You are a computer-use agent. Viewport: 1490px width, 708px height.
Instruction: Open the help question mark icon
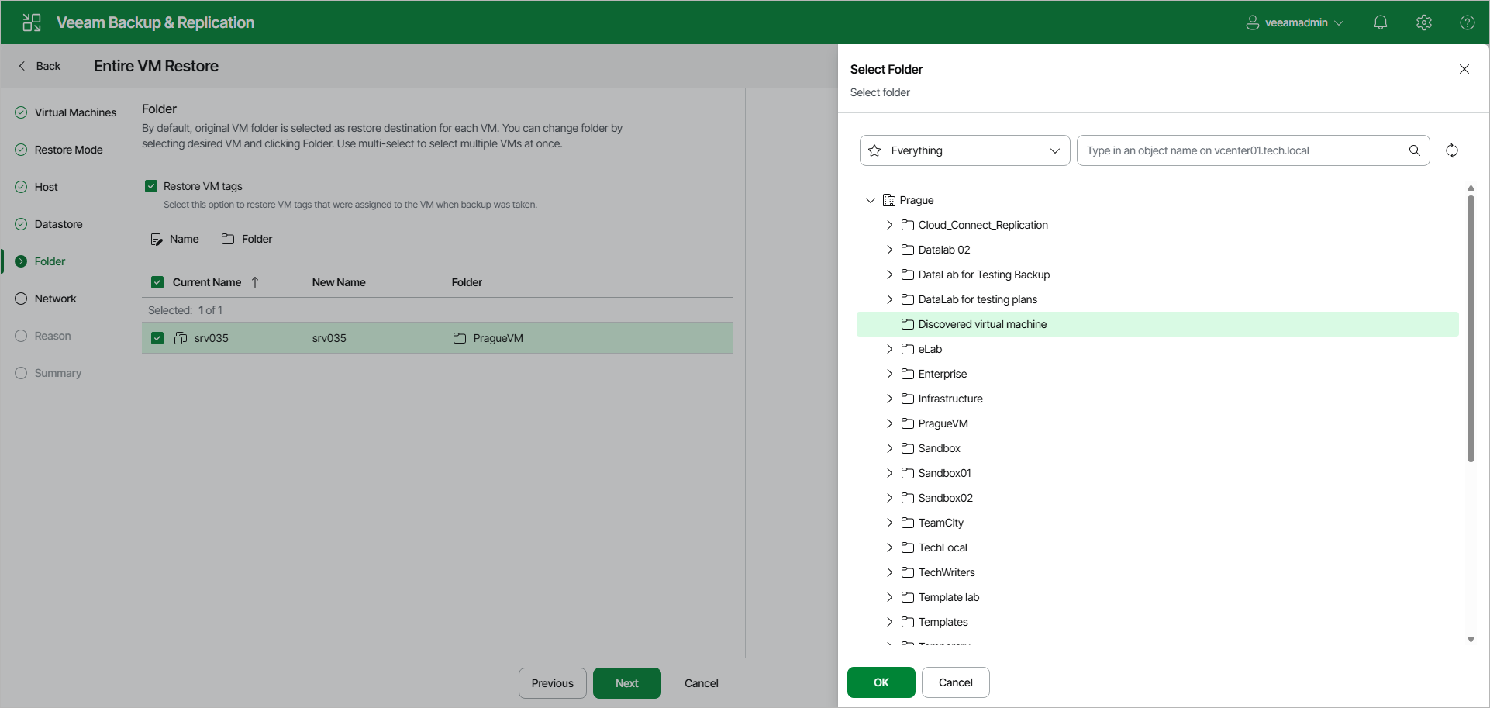coord(1468,22)
